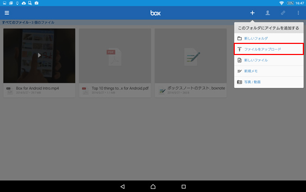Tap the Android back navigation button
Image resolution: width=306 pixels, height=192 pixels.
[x=122, y=187]
